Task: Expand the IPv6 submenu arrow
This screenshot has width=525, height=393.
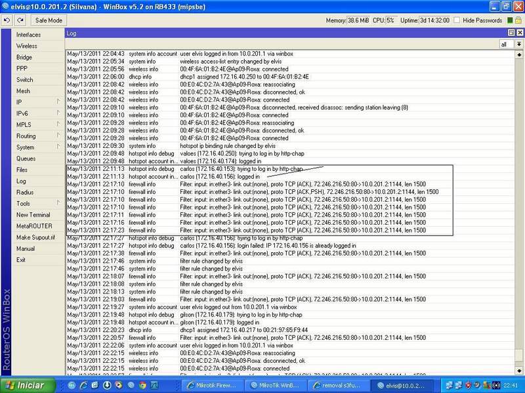Action: coord(58,113)
